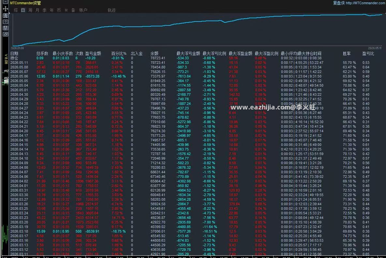Click the four-arrow move panel icon
The height and width of the screenshot is (258, 386).
pyautogui.click(x=6, y=9)
